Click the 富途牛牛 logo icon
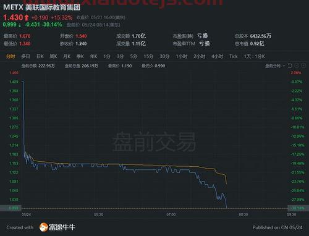Screen dimensions: 309x236 click(x=43, y=227)
